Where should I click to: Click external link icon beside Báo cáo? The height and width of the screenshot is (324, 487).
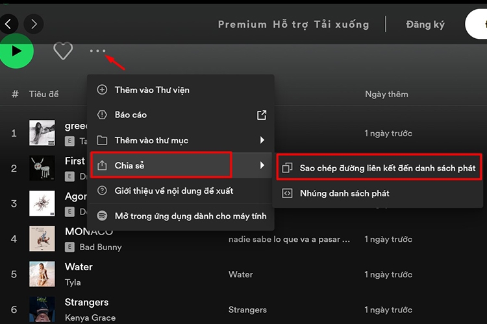click(x=262, y=115)
